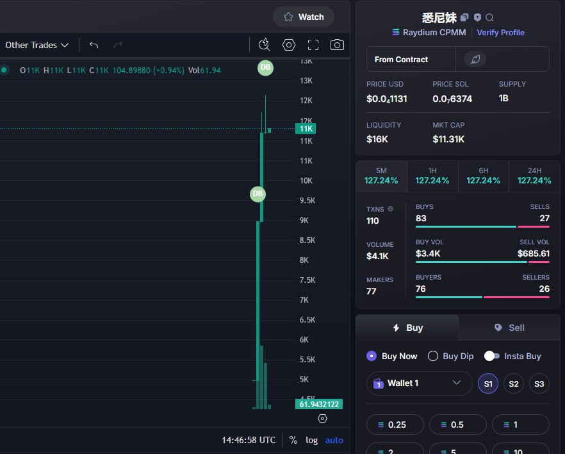565x454 pixels.
Task: Click the Watch star button
Action: pos(304,17)
